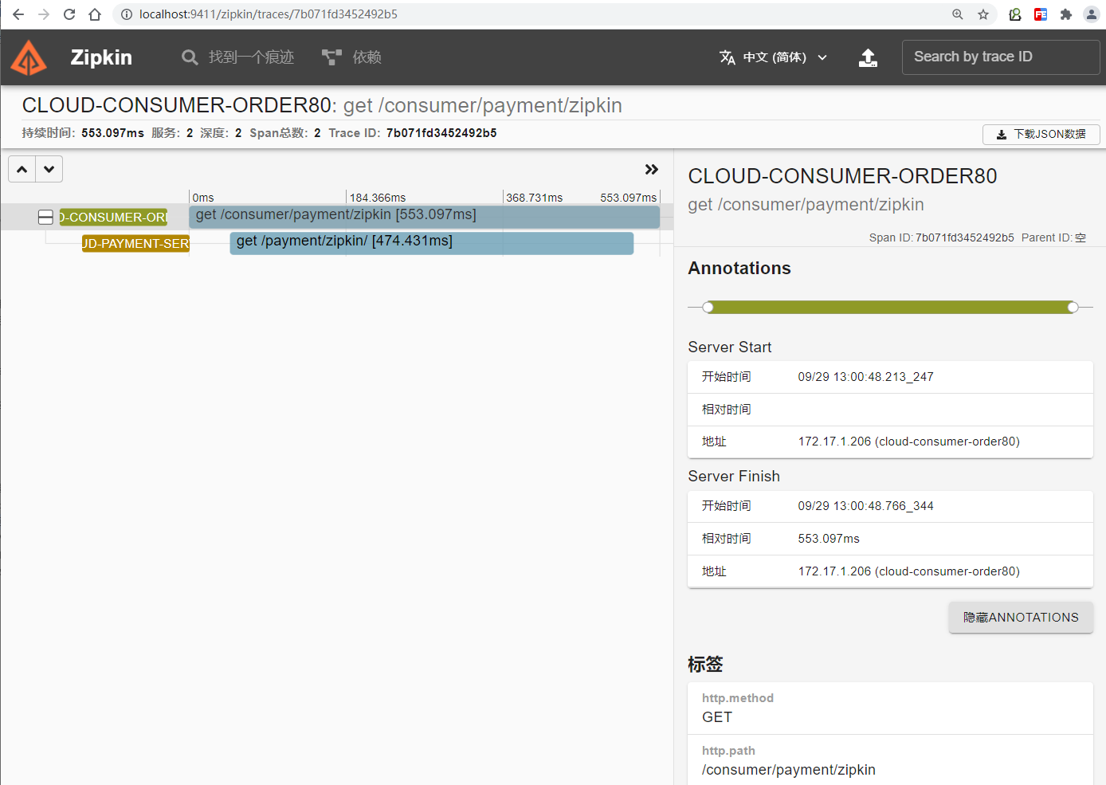Open browser home page icon
The height and width of the screenshot is (785, 1106).
coord(95,14)
